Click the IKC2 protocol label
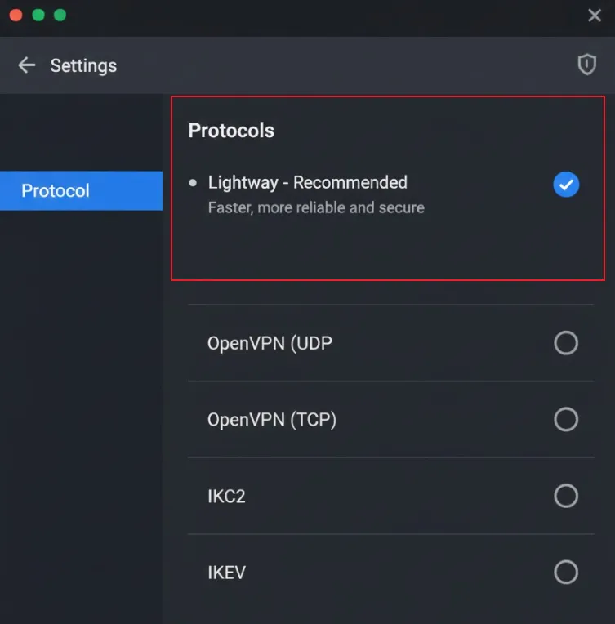This screenshot has height=624, width=615. pos(226,496)
